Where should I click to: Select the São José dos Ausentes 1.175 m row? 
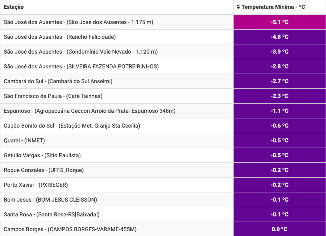(x=78, y=22)
